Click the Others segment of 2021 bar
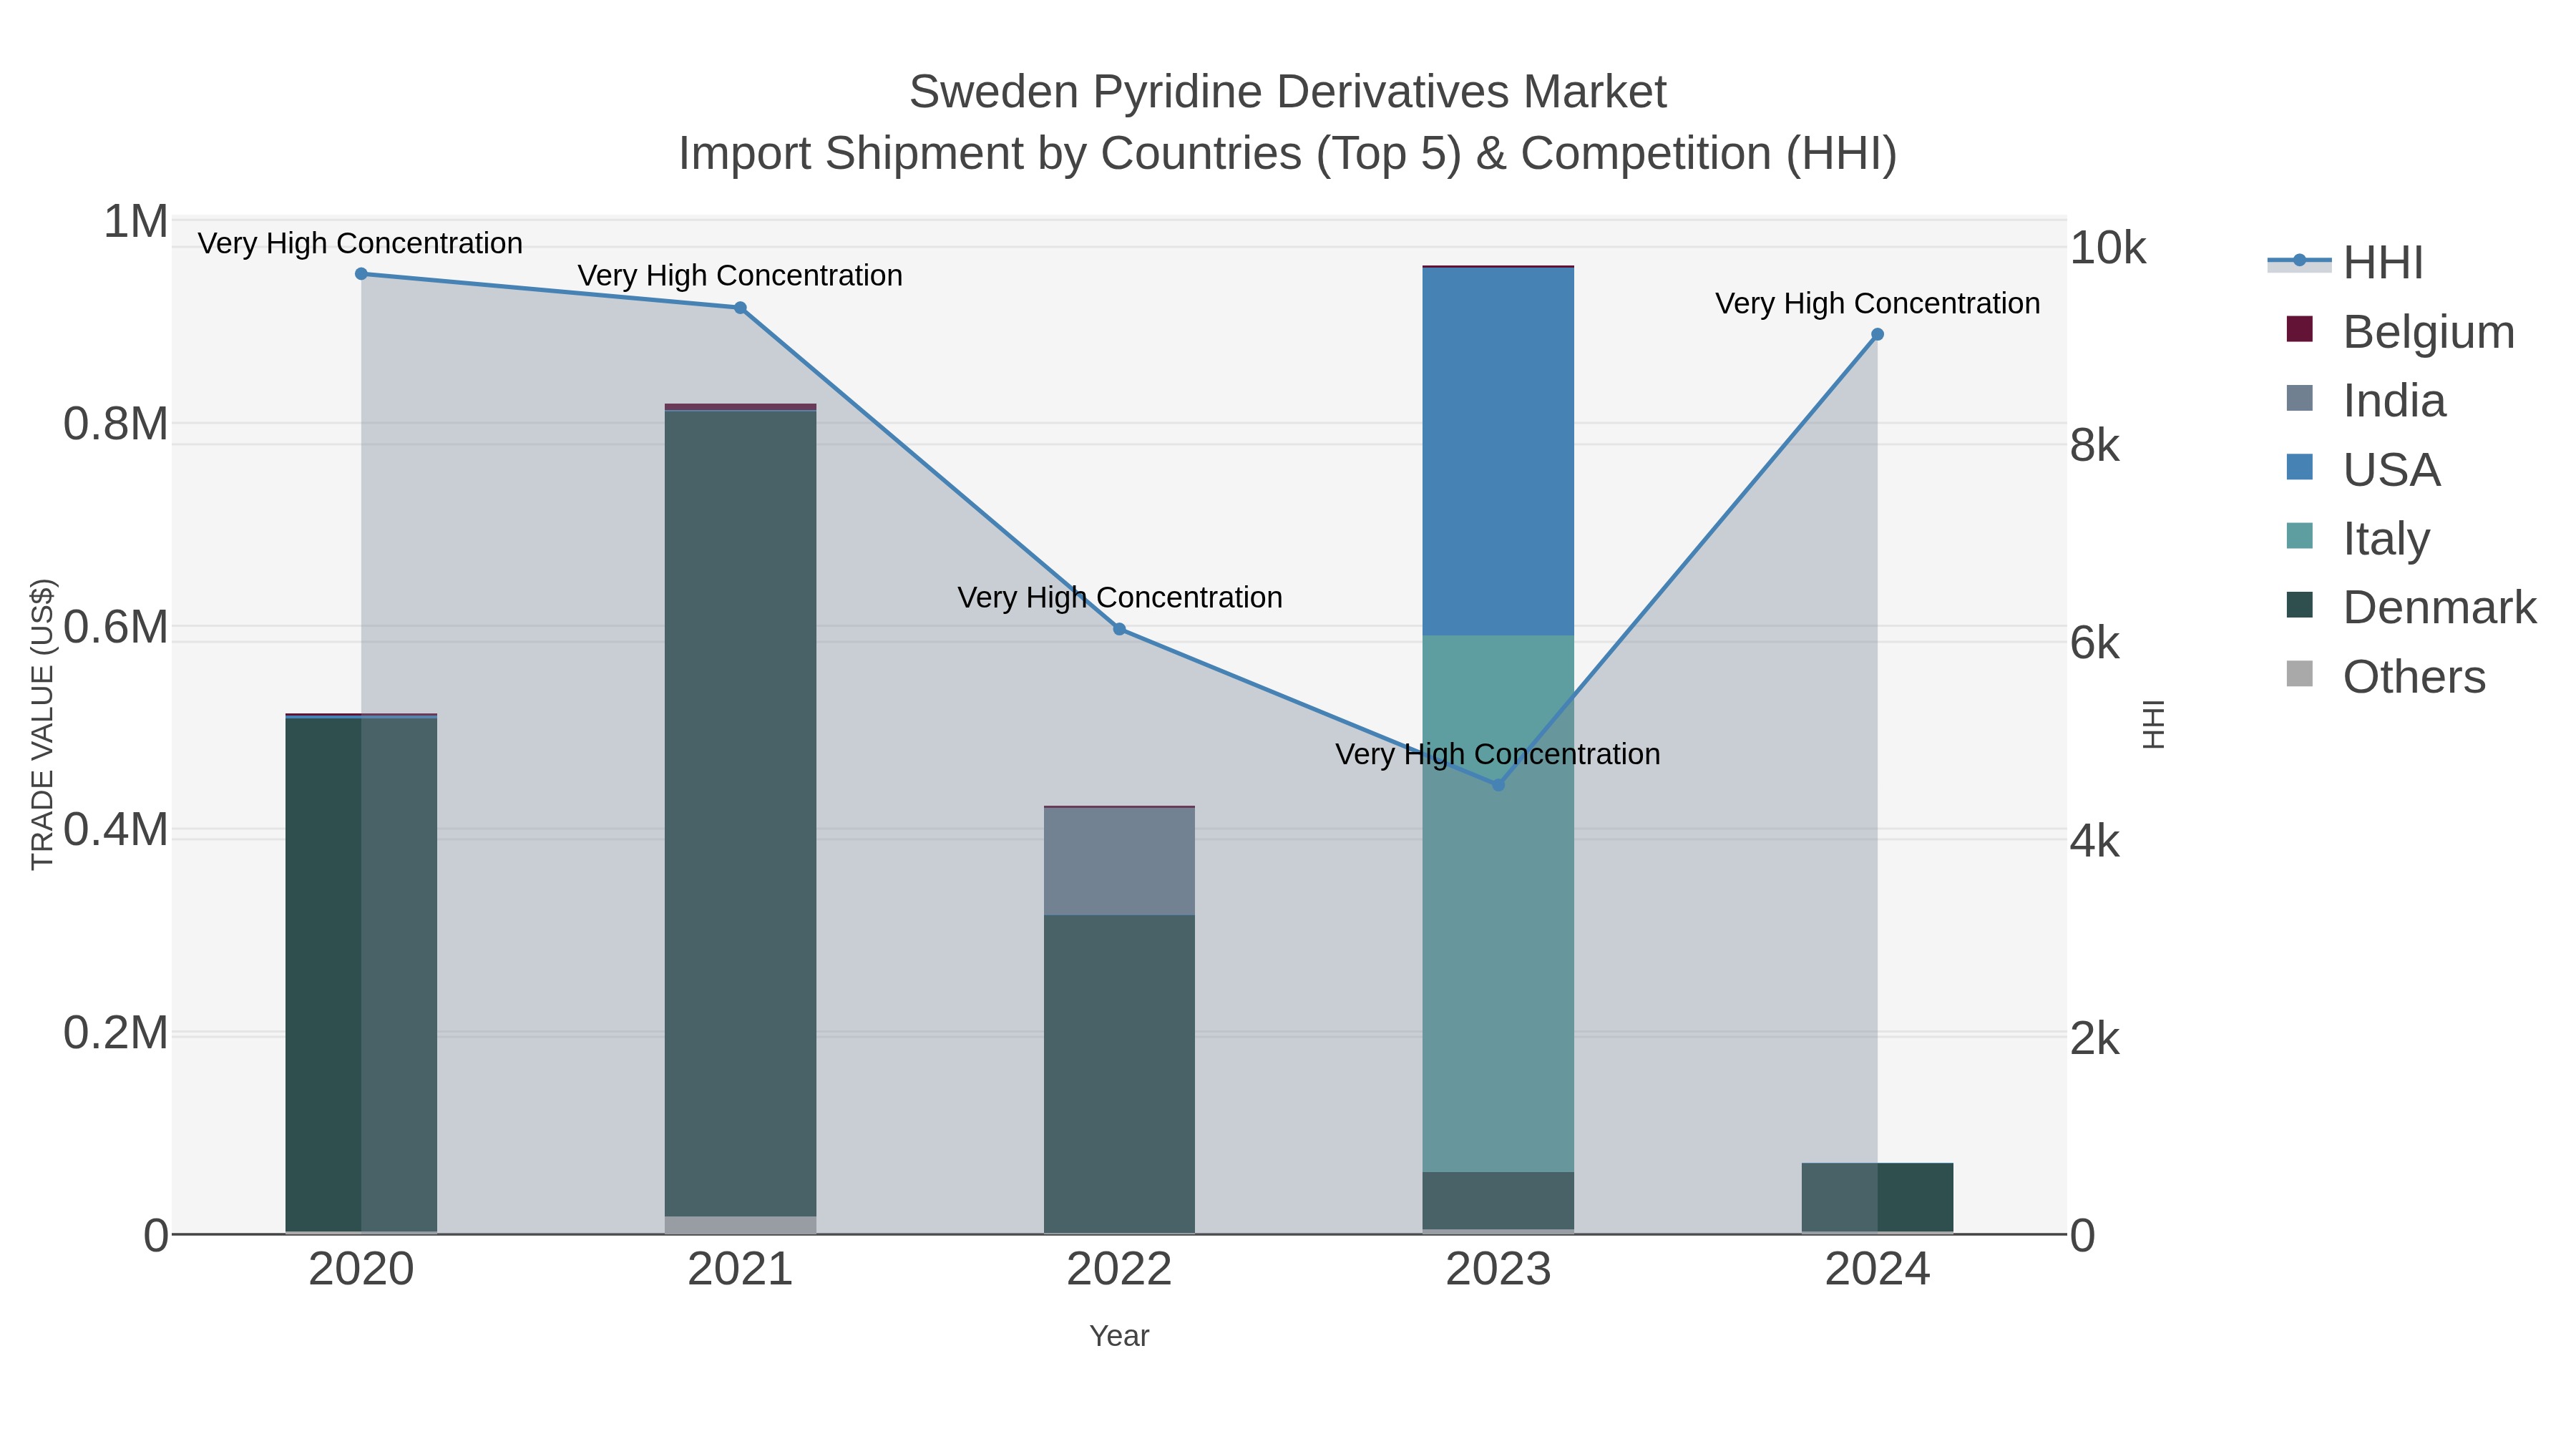Screen dimensions: 2576x1449 point(740,1225)
